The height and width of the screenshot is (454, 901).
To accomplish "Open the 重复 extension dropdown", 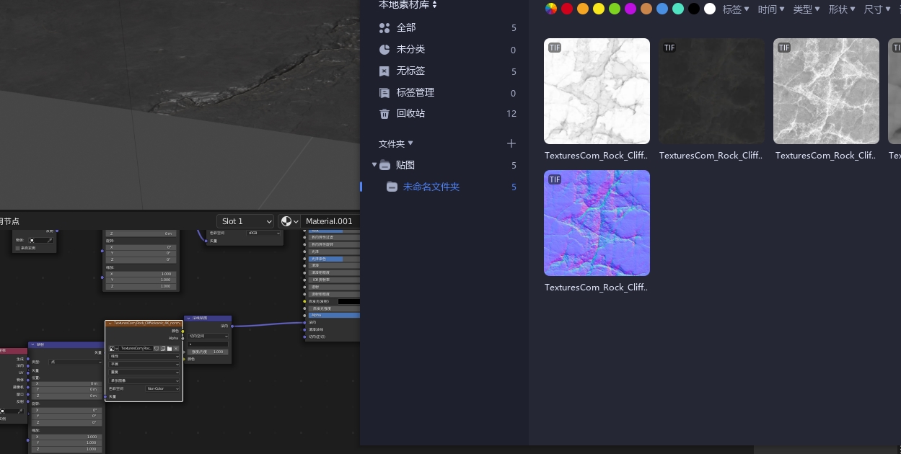I will (144, 372).
